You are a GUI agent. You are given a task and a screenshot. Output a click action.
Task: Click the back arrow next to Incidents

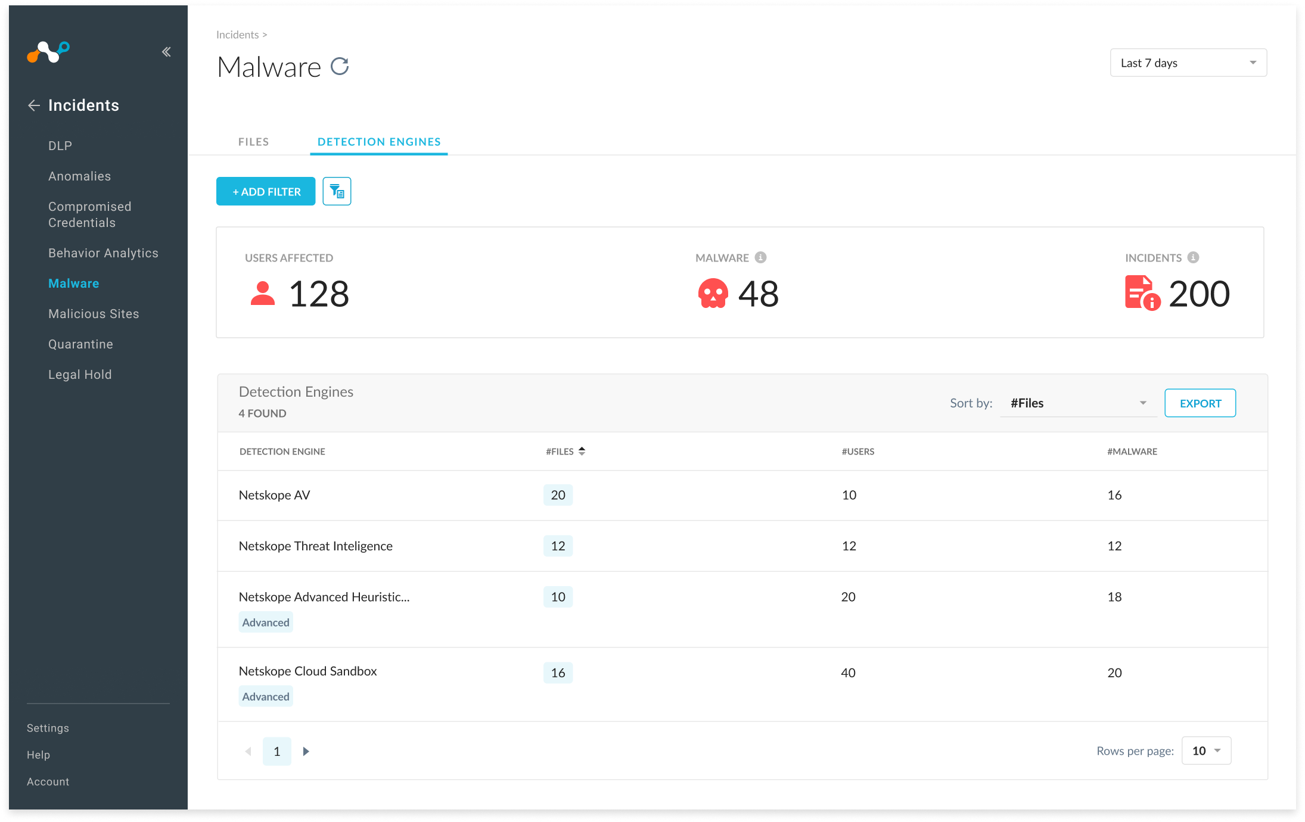tap(34, 105)
